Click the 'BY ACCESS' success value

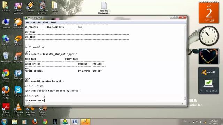(84, 71)
